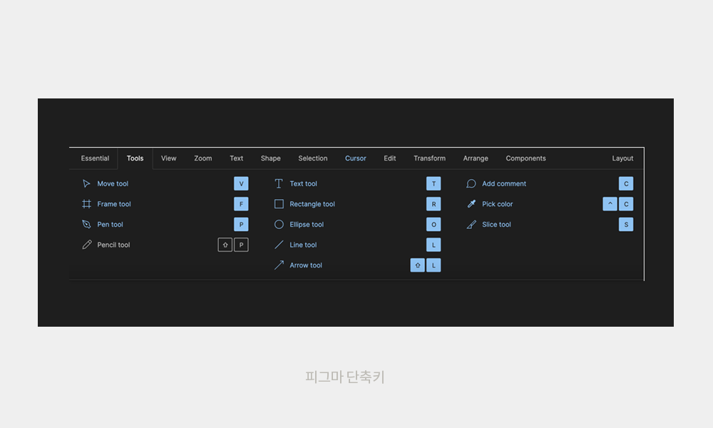
Task: Click the P key beside Pen tool
Action: coord(241,224)
